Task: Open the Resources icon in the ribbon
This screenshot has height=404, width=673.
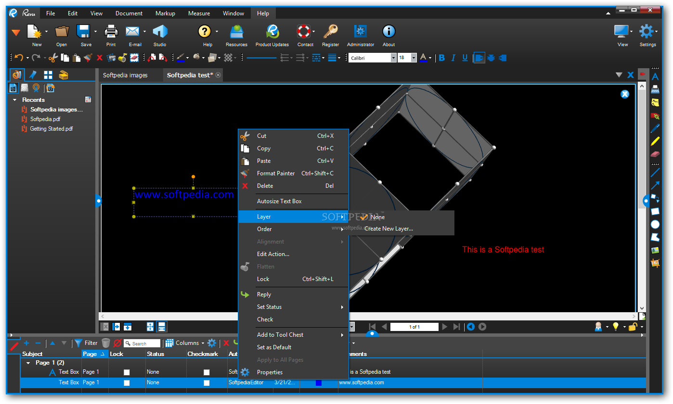Action: [236, 32]
